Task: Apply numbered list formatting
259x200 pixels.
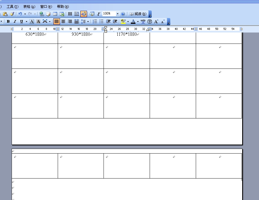Action: (95, 21)
